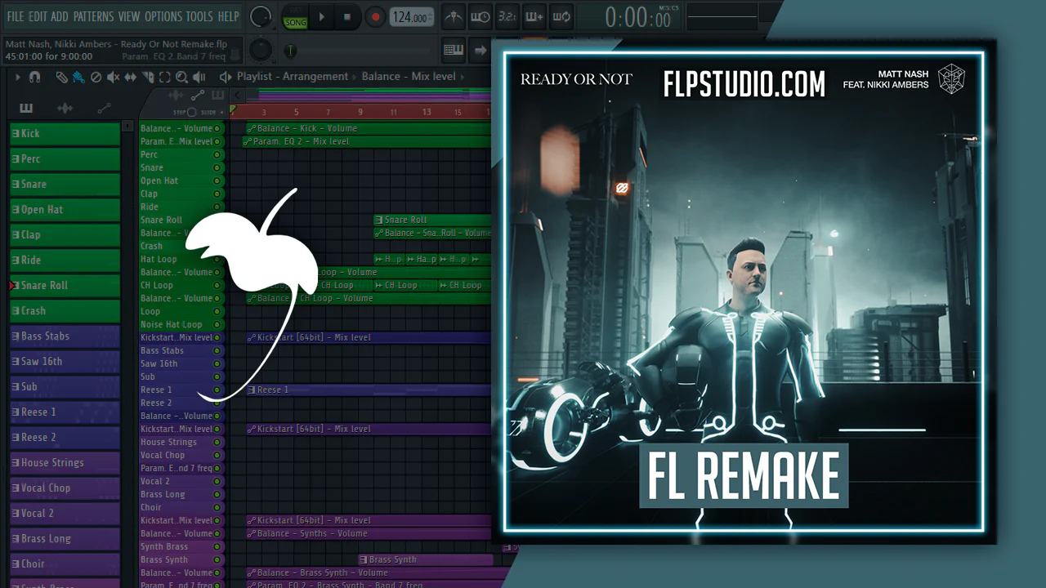Image resolution: width=1046 pixels, height=588 pixels.
Task: Show patterns in the picker panel
Action: tap(26, 108)
